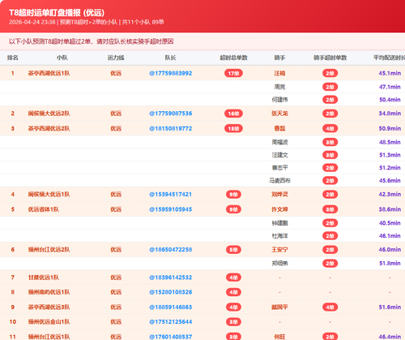This screenshot has width=405, height=340.
Task: Open captain link @17512125644
Action: tap(171, 322)
